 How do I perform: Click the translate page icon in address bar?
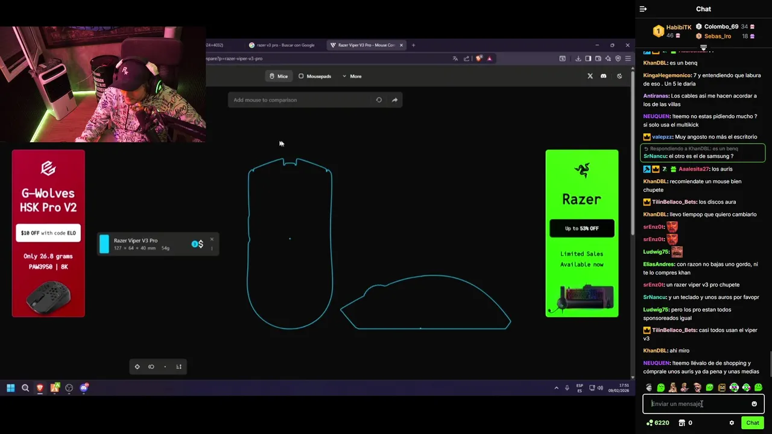pyautogui.click(x=455, y=58)
